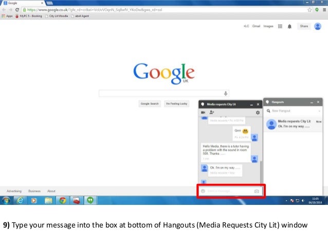The width and height of the screenshot is (328, 246).
Task: Open the About footer link
Action: click(51, 191)
